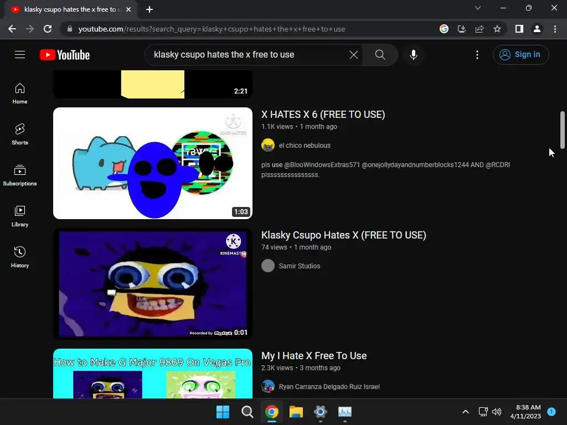
Task: Open X HATES X 6 video thumbnail
Action: click(153, 163)
